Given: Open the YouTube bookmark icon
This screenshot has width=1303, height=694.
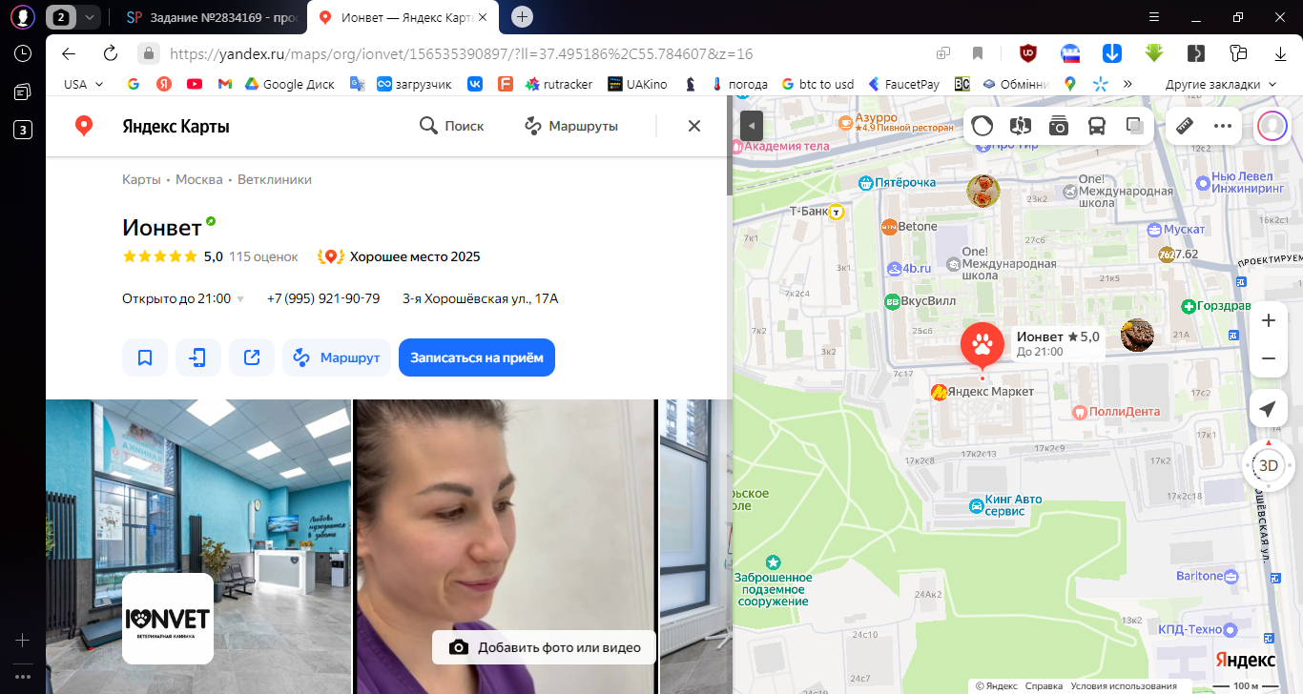Looking at the screenshot, I should click(195, 84).
